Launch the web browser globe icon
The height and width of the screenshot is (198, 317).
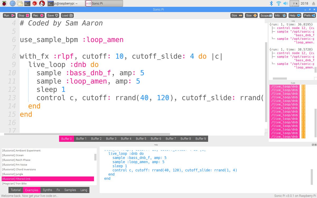pos(12,3)
